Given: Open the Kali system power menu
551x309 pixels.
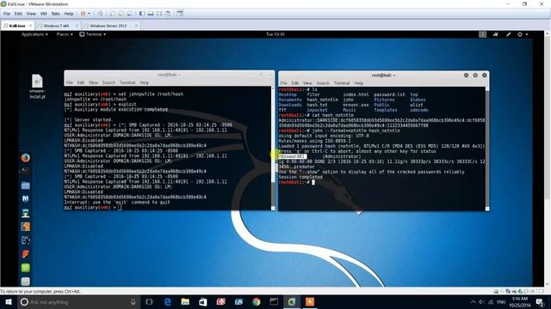Looking at the screenshot, I should coord(523,34).
